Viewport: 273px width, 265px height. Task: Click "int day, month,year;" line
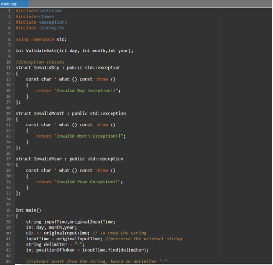tap(51, 227)
